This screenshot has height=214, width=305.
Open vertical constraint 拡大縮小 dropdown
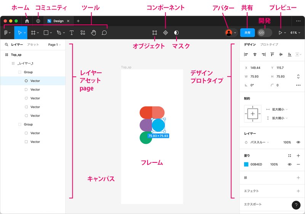tap(280, 118)
